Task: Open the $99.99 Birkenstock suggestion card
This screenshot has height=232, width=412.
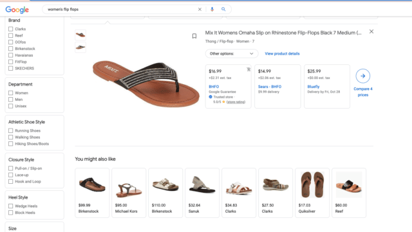Action: [x=92, y=193]
